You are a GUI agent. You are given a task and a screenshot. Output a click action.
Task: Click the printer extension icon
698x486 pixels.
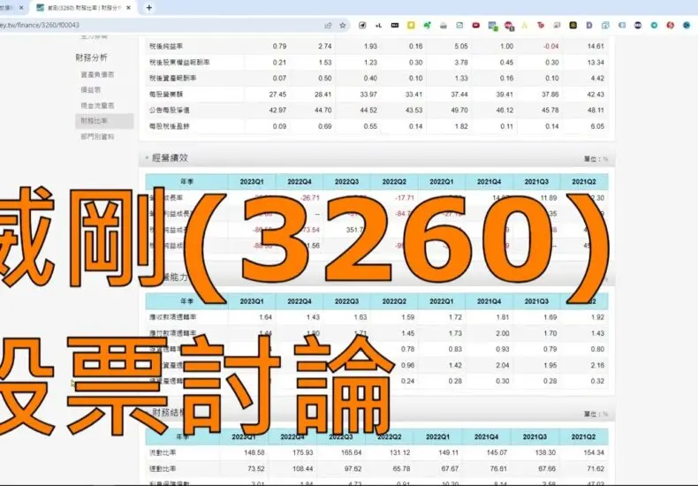(x=444, y=26)
